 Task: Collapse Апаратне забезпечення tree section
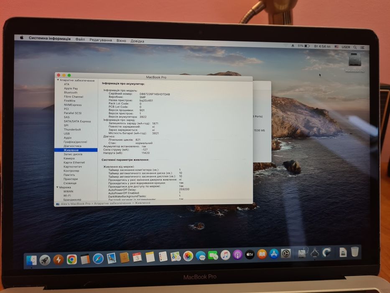58,80
